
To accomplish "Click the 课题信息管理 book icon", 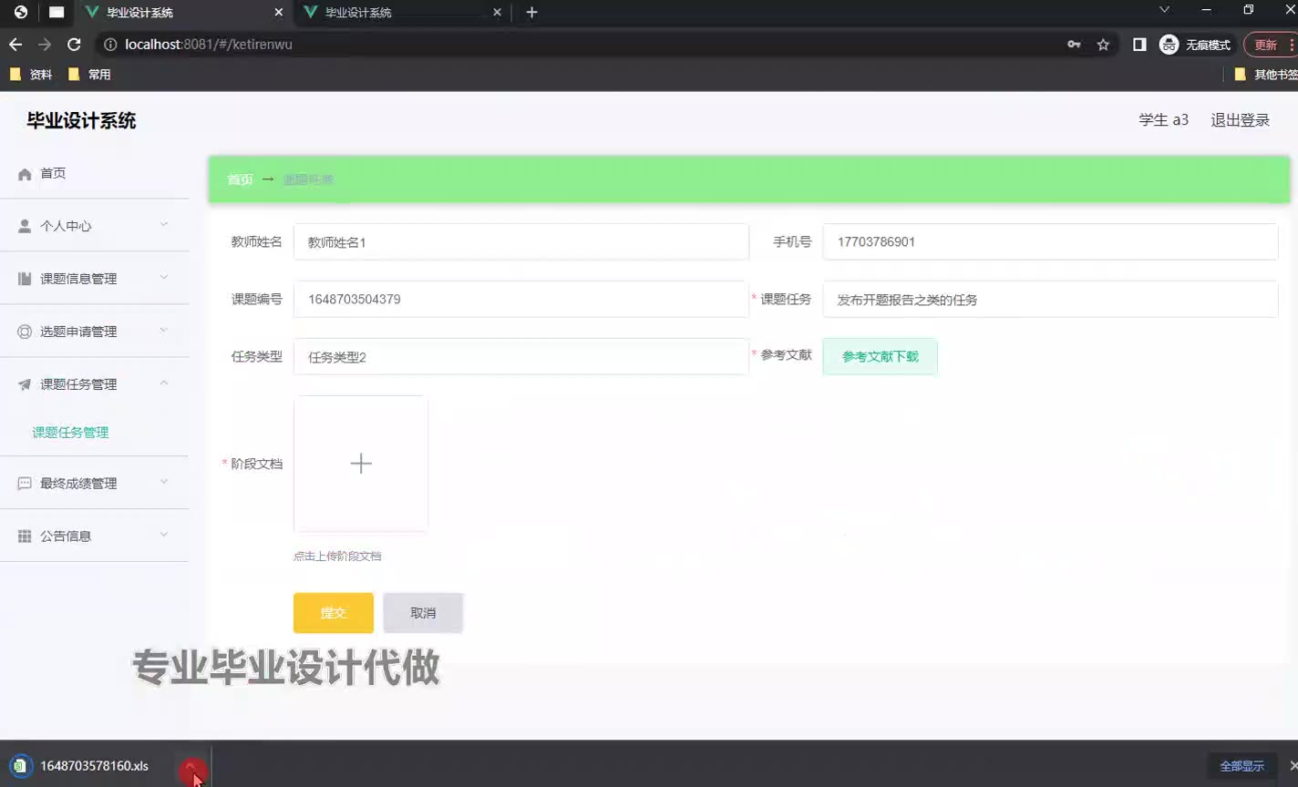I will [25, 279].
